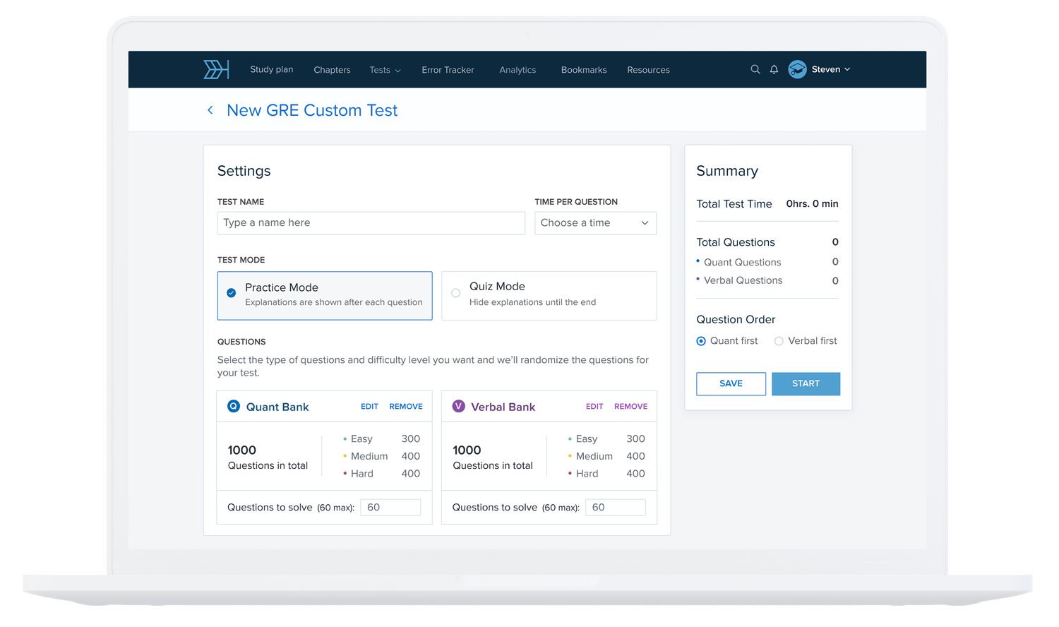Click Steven's graduation cap avatar
This screenshot has height=627, width=1059.
[797, 69]
